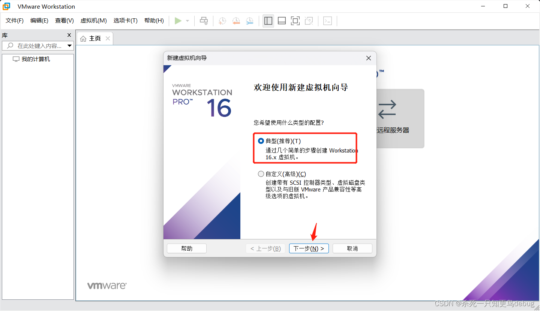540x311 pixels.
Task: Click the connect to remote server arrows icon
Action: [x=387, y=109]
